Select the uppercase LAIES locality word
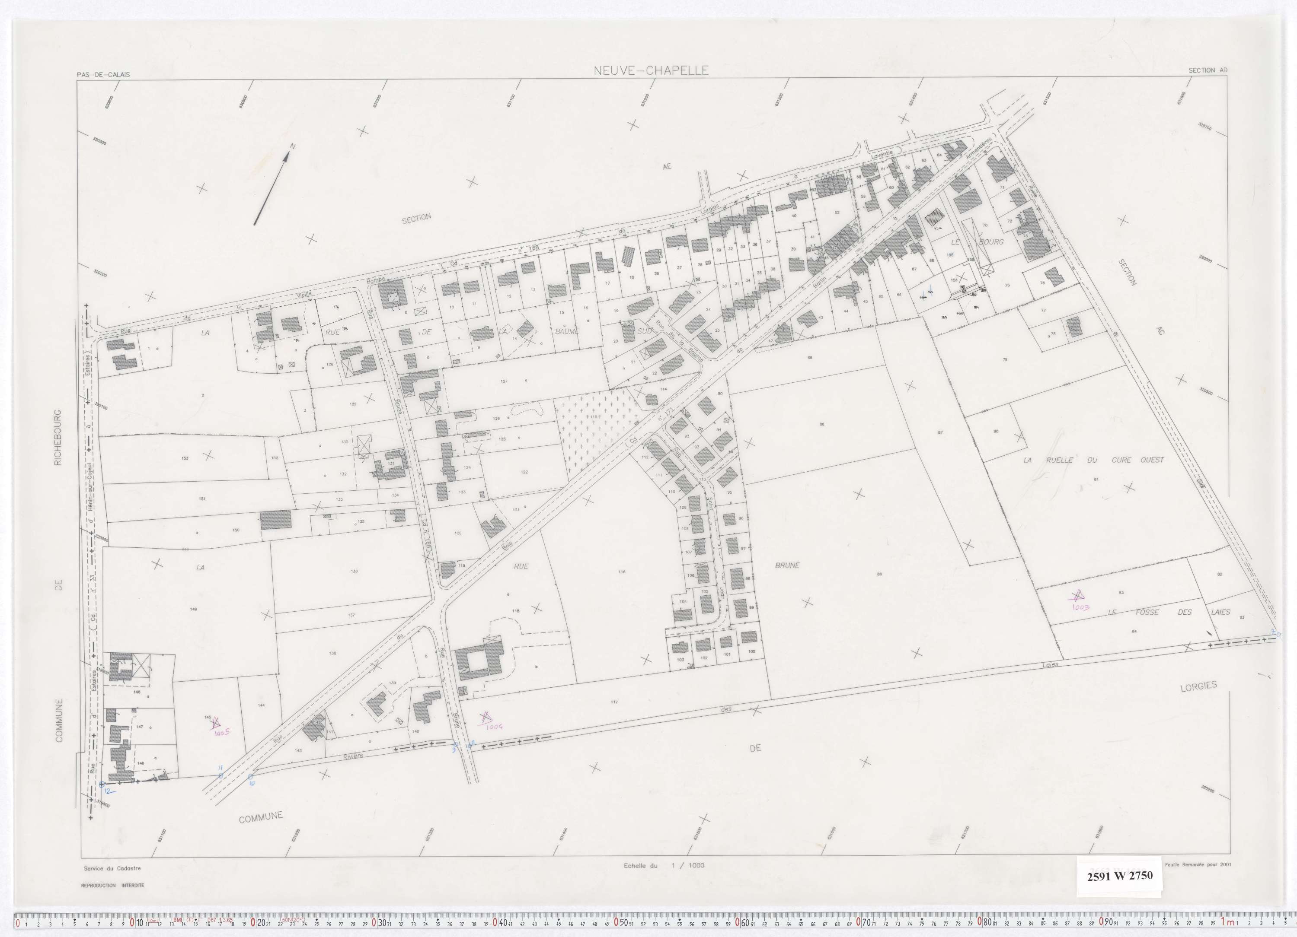 tap(1221, 613)
